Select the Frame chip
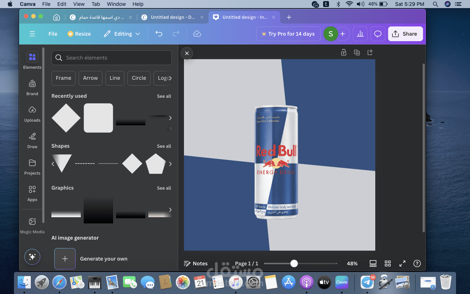Image resolution: width=470 pixels, height=294 pixels. pyautogui.click(x=64, y=78)
